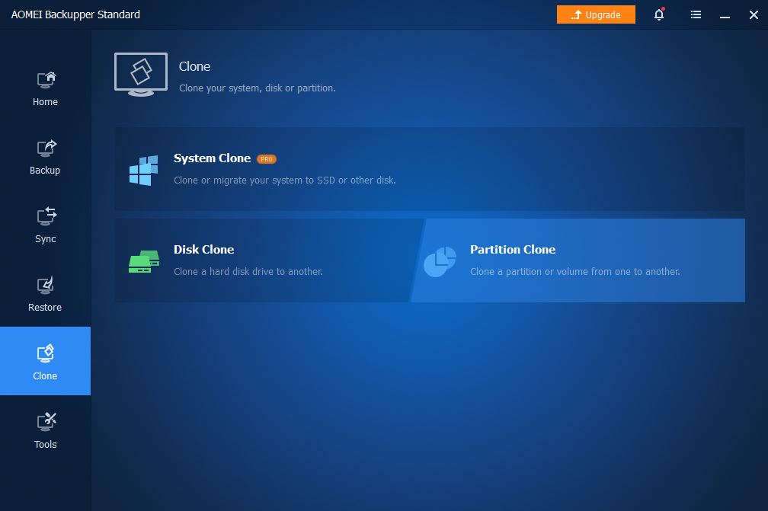The image size is (768, 511).
Task: Close the AOMEI Backupper window
Action: pos(754,14)
